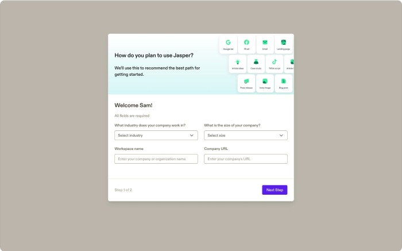Viewport: 402px width, 251px height.
Task: Pick the Blog post document icon
Action: coord(283,82)
